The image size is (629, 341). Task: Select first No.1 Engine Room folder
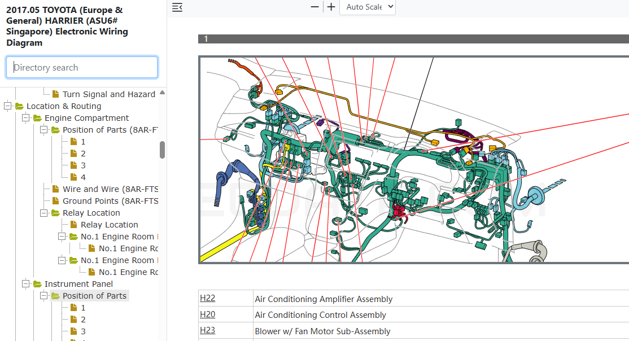click(119, 237)
